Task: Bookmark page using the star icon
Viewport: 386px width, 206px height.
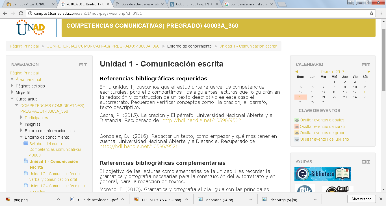Action: click(x=372, y=13)
